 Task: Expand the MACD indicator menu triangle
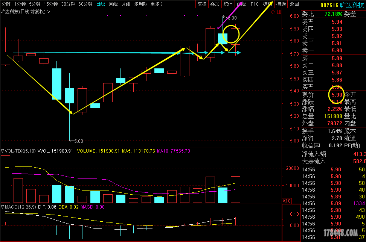(x=2, y=207)
